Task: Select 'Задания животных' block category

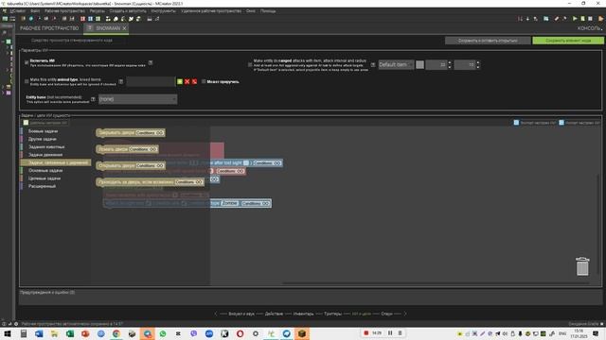Action: click(x=46, y=147)
